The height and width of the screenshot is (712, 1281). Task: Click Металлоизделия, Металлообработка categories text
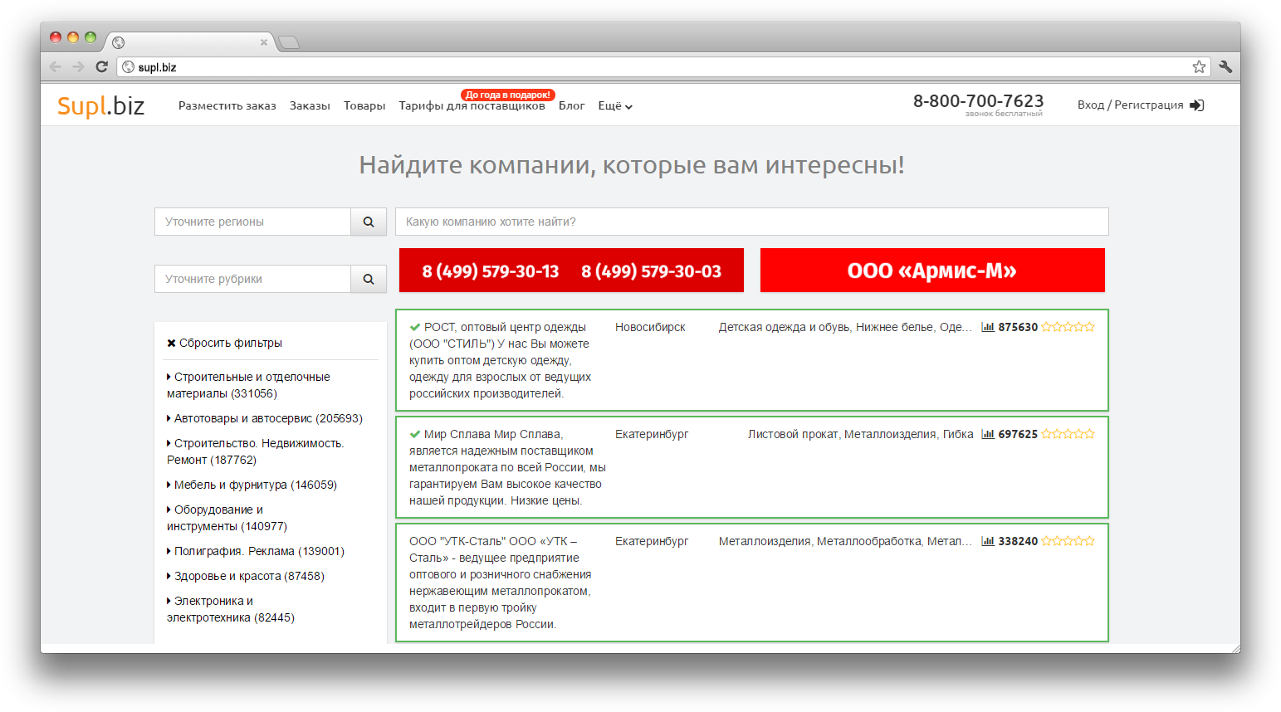pos(845,541)
